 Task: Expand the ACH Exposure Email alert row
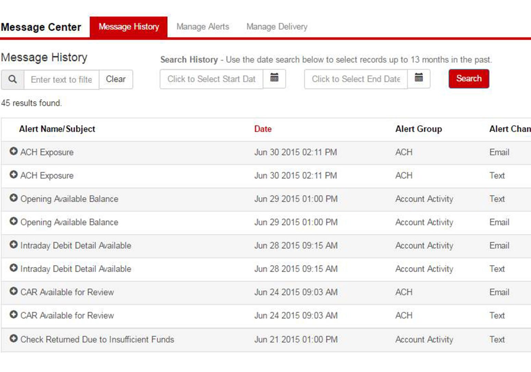tap(13, 151)
